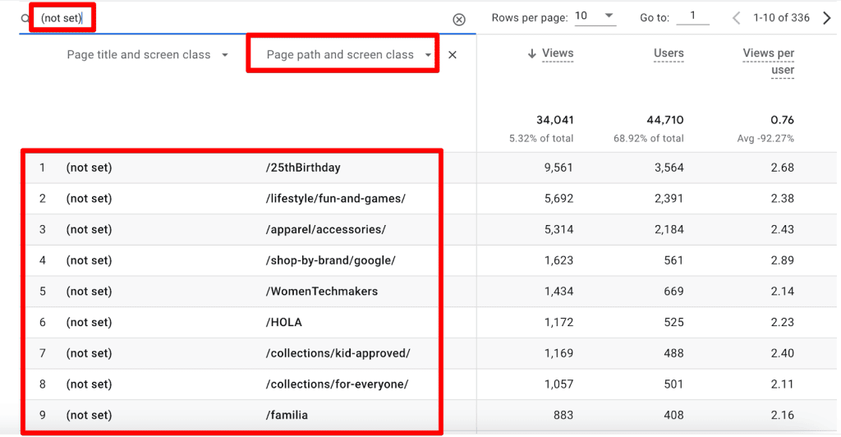Click the Go to page number field
The height and width of the screenshot is (437, 841).
tap(692, 16)
